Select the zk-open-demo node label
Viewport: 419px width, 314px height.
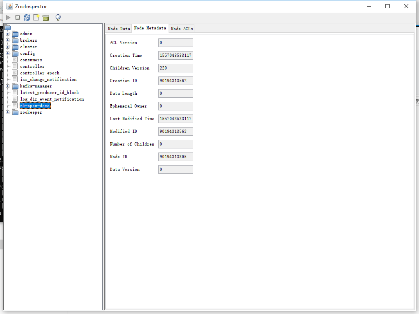35,106
